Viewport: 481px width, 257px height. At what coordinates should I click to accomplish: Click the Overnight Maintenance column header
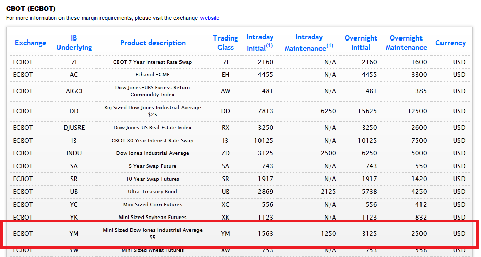406,43
